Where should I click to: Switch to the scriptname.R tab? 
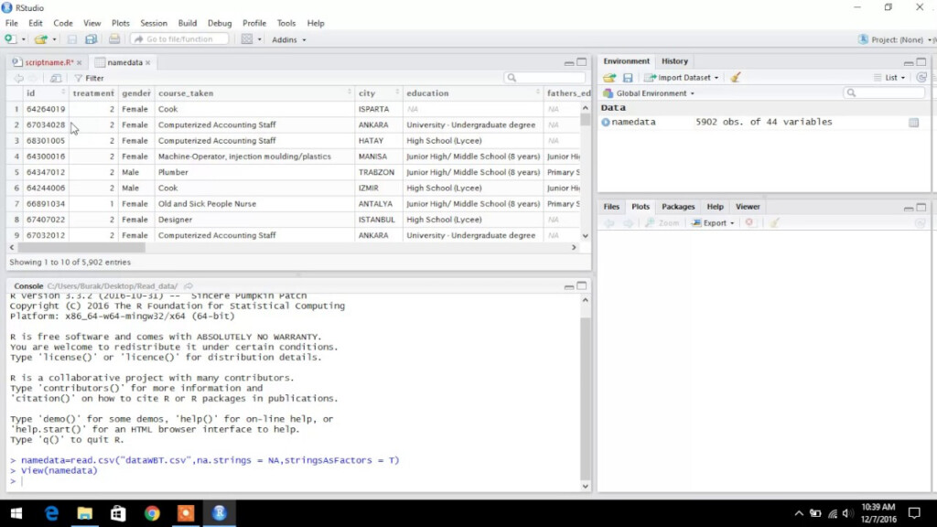point(48,62)
